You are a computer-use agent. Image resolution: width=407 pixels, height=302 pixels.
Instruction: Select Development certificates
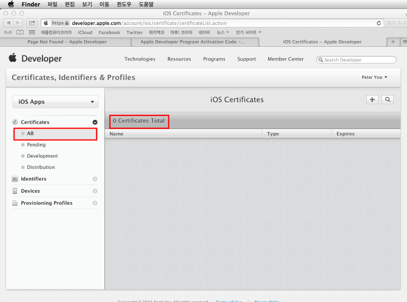(42, 156)
